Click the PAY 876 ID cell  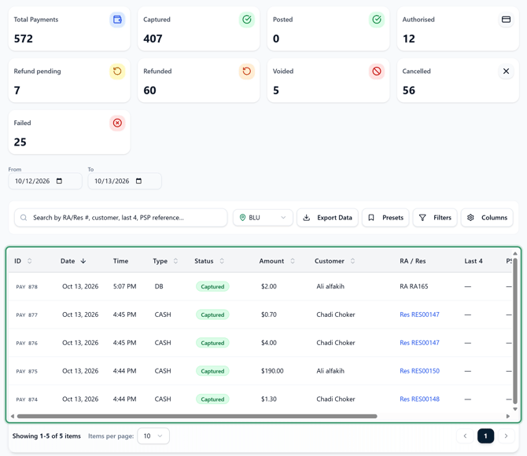pos(27,344)
